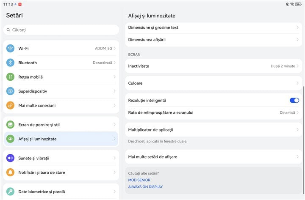Tap Dezactivată Bluetooth status
This screenshot has height=200, width=305.
point(103,63)
